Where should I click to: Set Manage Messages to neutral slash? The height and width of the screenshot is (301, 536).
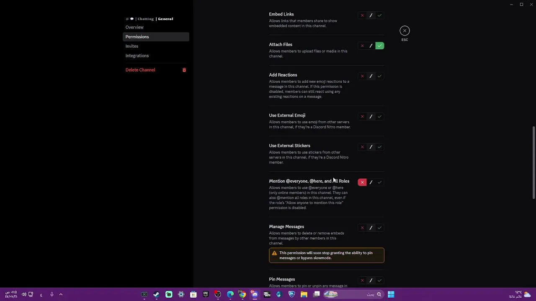371,228
